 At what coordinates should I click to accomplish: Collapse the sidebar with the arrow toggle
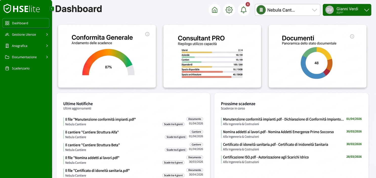tap(52, 8)
